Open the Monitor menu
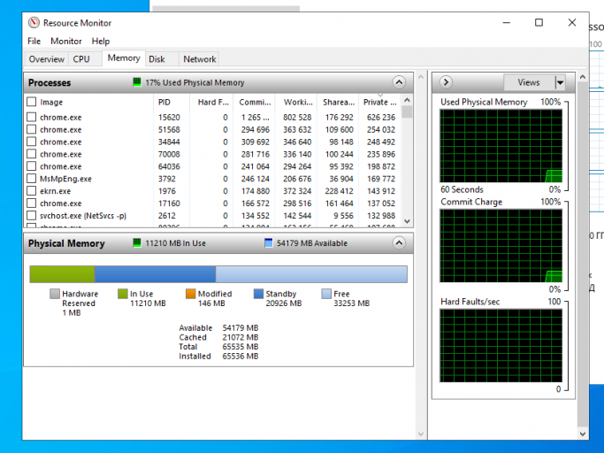The image size is (604, 453). click(x=66, y=41)
